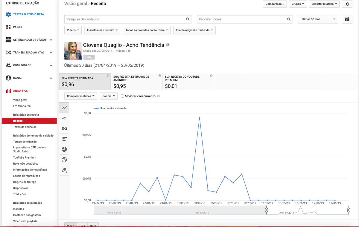
Task: Click the Pesquisa de conteúdo search field
Action: tap(128, 19)
